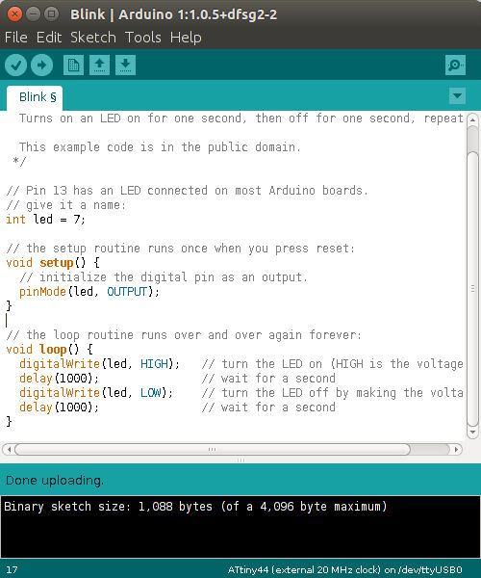Screen dimensions: 481x578
Task: Click 'initialize the digital pin as an output' comment
Action: pyautogui.click(x=164, y=277)
